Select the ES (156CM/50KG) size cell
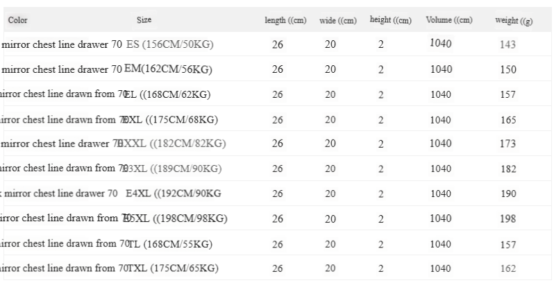Image resolution: width=554 pixels, height=283 pixels. point(170,44)
